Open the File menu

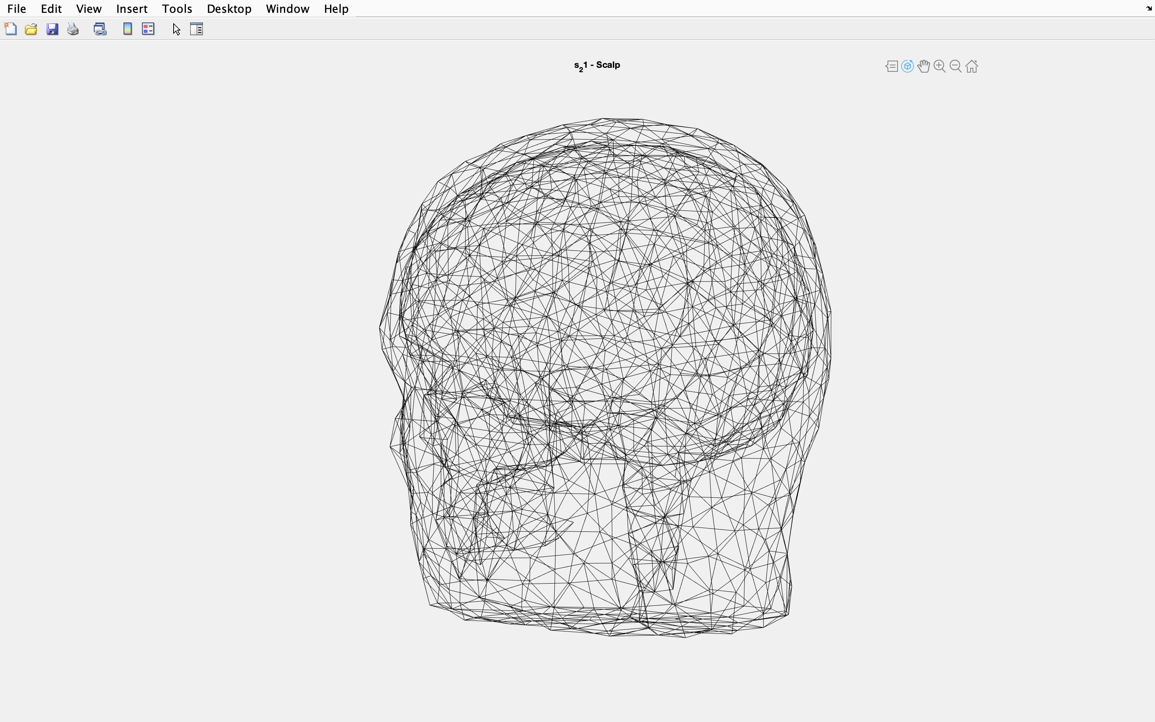(17, 8)
